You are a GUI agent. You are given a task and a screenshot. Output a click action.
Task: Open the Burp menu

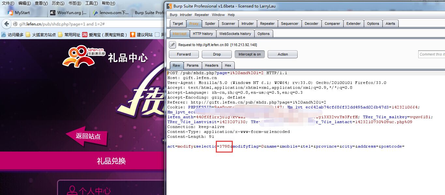174,15
